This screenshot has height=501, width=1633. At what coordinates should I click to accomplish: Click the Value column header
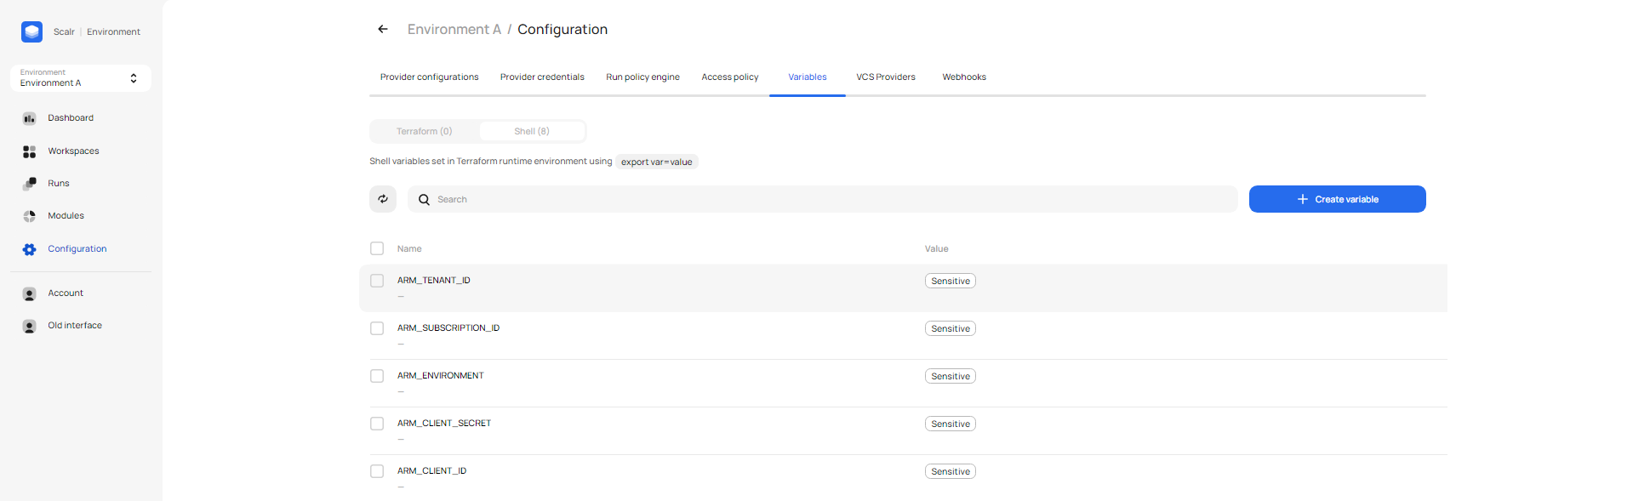(x=936, y=249)
